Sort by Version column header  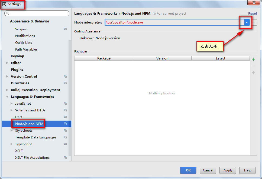point(162,58)
